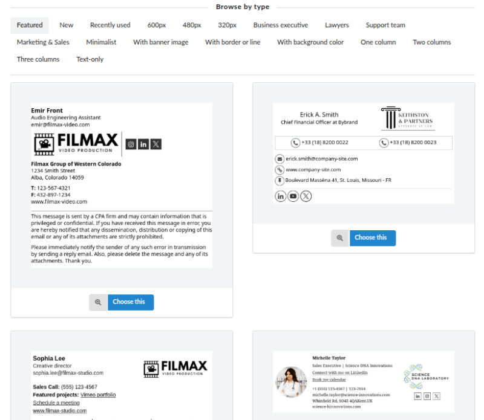Click the X circle icon in Erick Smith signature
This screenshot has width=484, height=420.
[306, 196]
